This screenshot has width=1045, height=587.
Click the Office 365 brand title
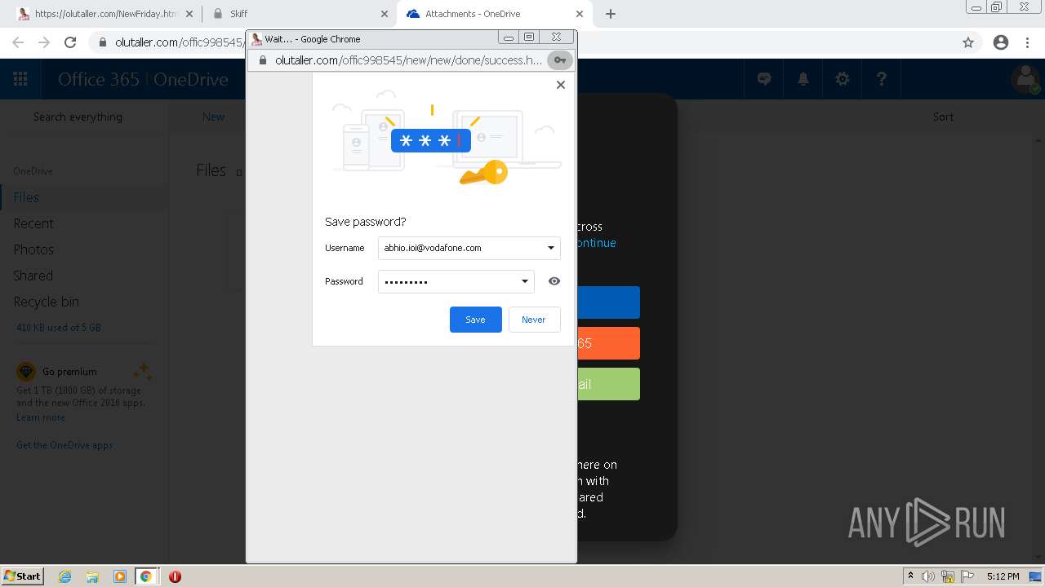coord(99,79)
